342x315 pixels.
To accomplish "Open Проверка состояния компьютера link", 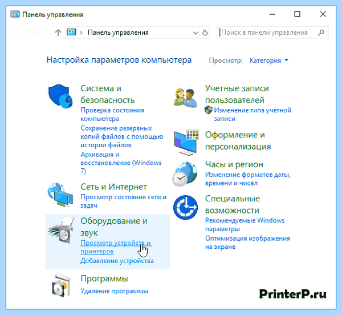I will pos(112,114).
